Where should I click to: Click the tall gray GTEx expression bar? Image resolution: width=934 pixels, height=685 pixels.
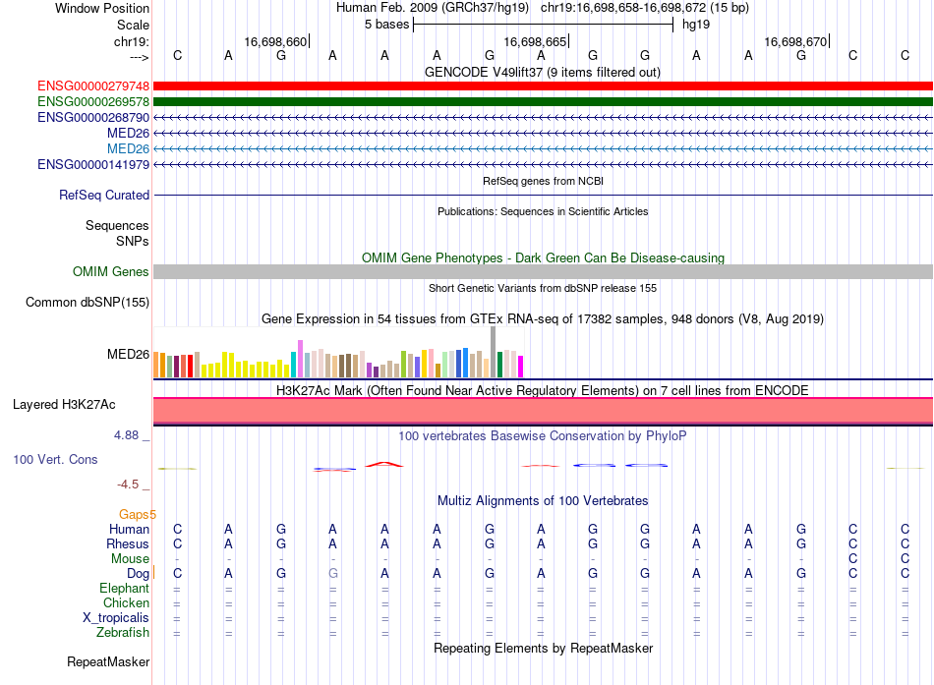click(x=493, y=352)
